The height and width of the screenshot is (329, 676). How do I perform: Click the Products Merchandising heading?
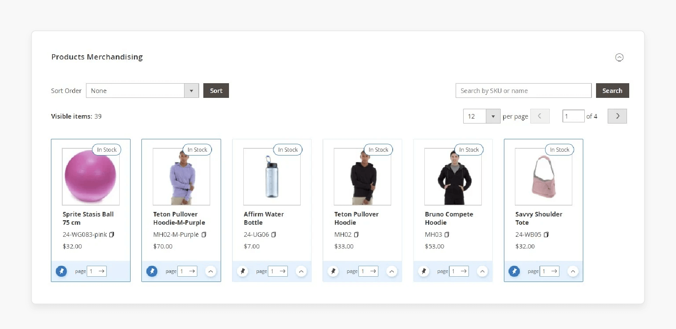[x=97, y=57]
